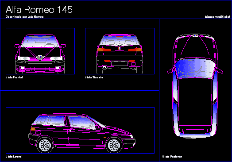Click the left red tail light in rear view
This screenshot has width=232, height=162.
click(x=104, y=50)
